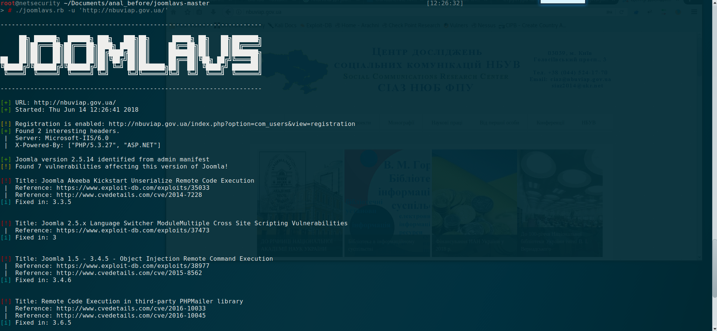Screen dimensions: 717x331
Task: Click the PHPMailer Remote Code Execution title
Action: click(x=129, y=301)
